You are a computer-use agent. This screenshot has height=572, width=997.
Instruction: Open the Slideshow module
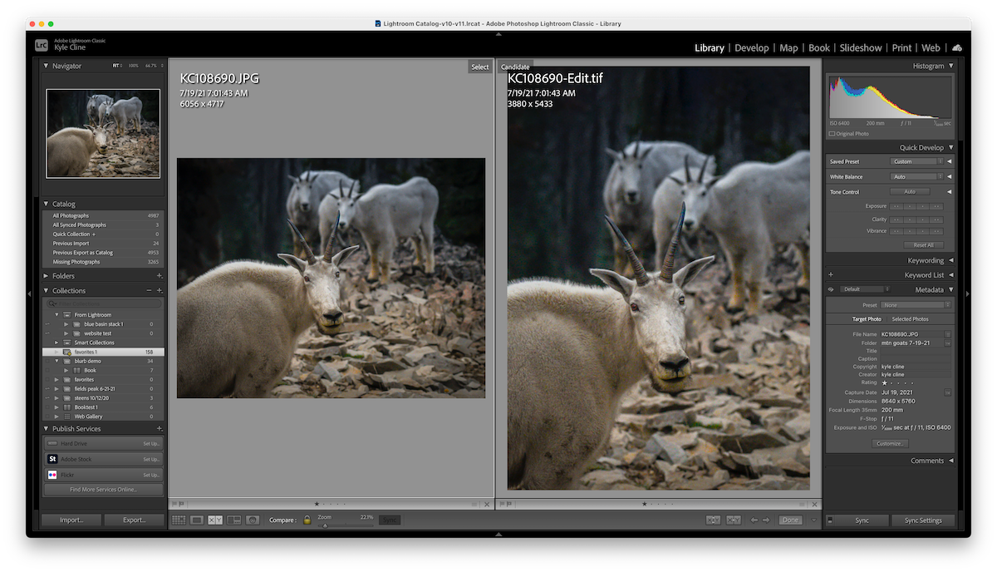point(860,48)
